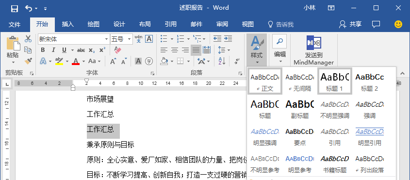Click the Decrease Indent icon
The width and height of the screenshot is (410, 180).
[x=217, y=39]
